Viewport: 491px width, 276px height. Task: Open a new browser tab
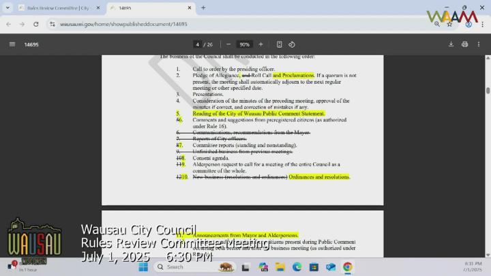(203, 7)
